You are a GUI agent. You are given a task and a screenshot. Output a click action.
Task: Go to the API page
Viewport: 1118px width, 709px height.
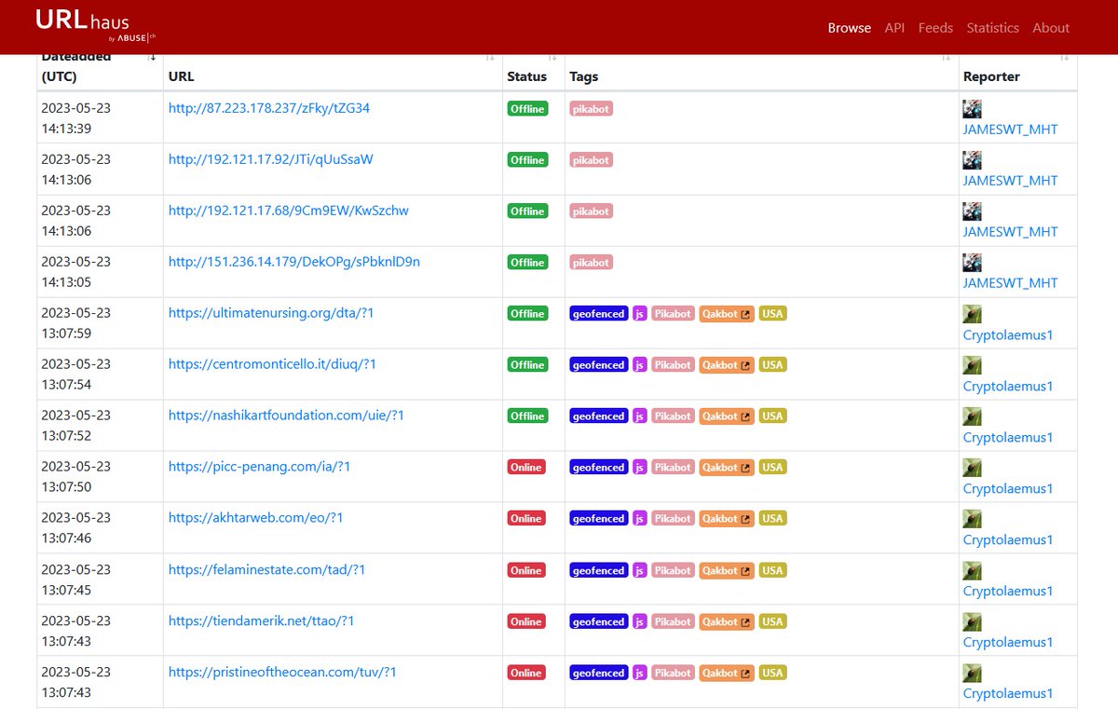(894, 28)
